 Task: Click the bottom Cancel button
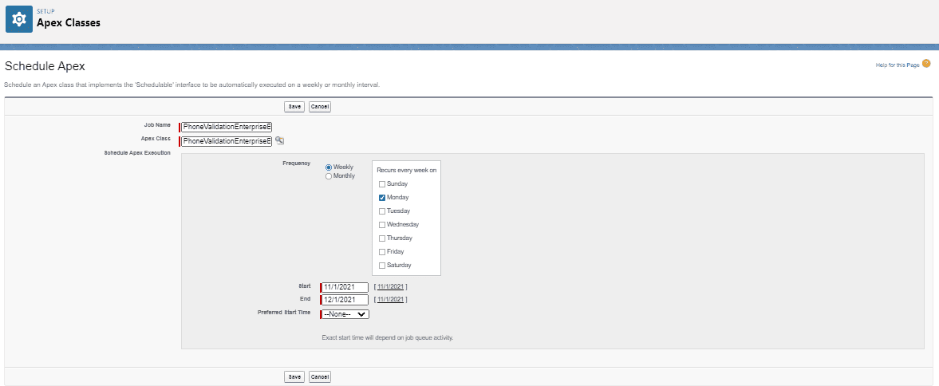pyautogui.click(x=319, y=376)
